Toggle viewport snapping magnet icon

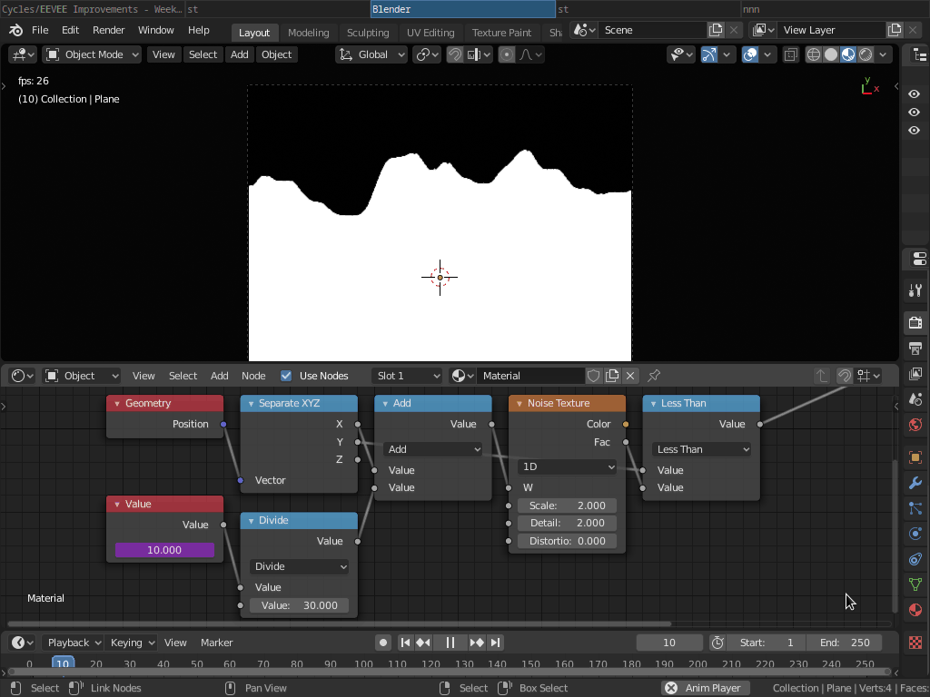pos(455,54)
